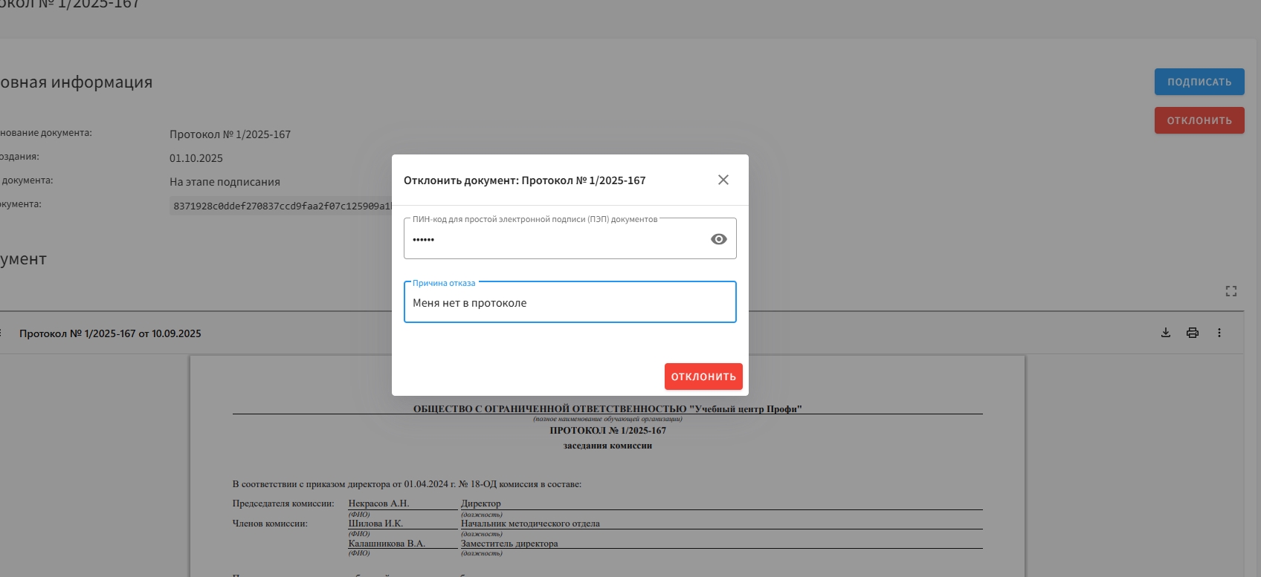1261x577 pixels.
Task: Click the status На этапе подписания
Action: pyautogui.click(x=225, y=182)
